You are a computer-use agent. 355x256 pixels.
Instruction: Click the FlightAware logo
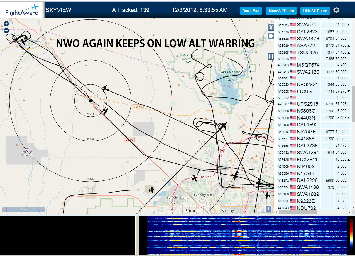click(22, 10)
